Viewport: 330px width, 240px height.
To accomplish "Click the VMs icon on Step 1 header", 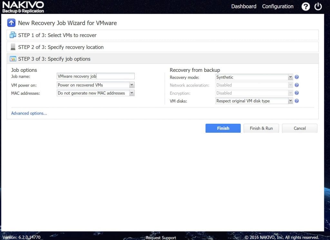I will [12, 35].
